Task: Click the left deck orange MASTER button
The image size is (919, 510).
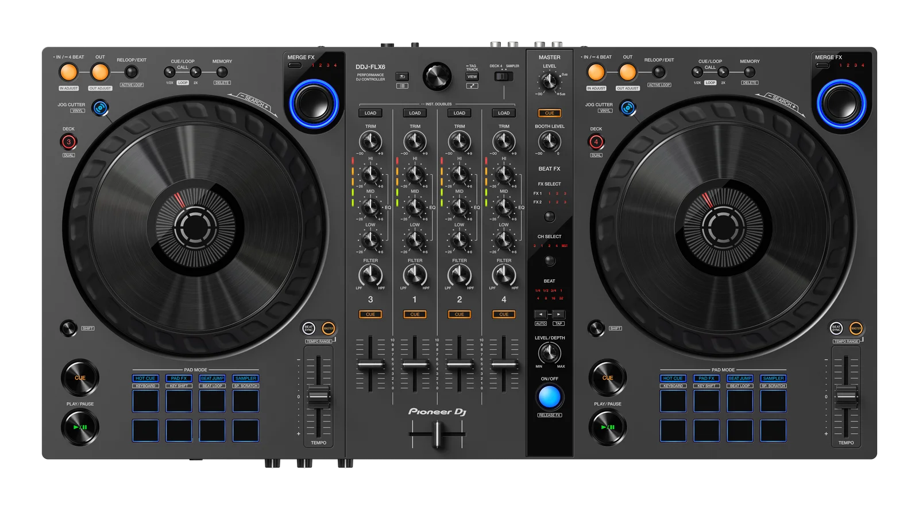Action: point(329,328)
